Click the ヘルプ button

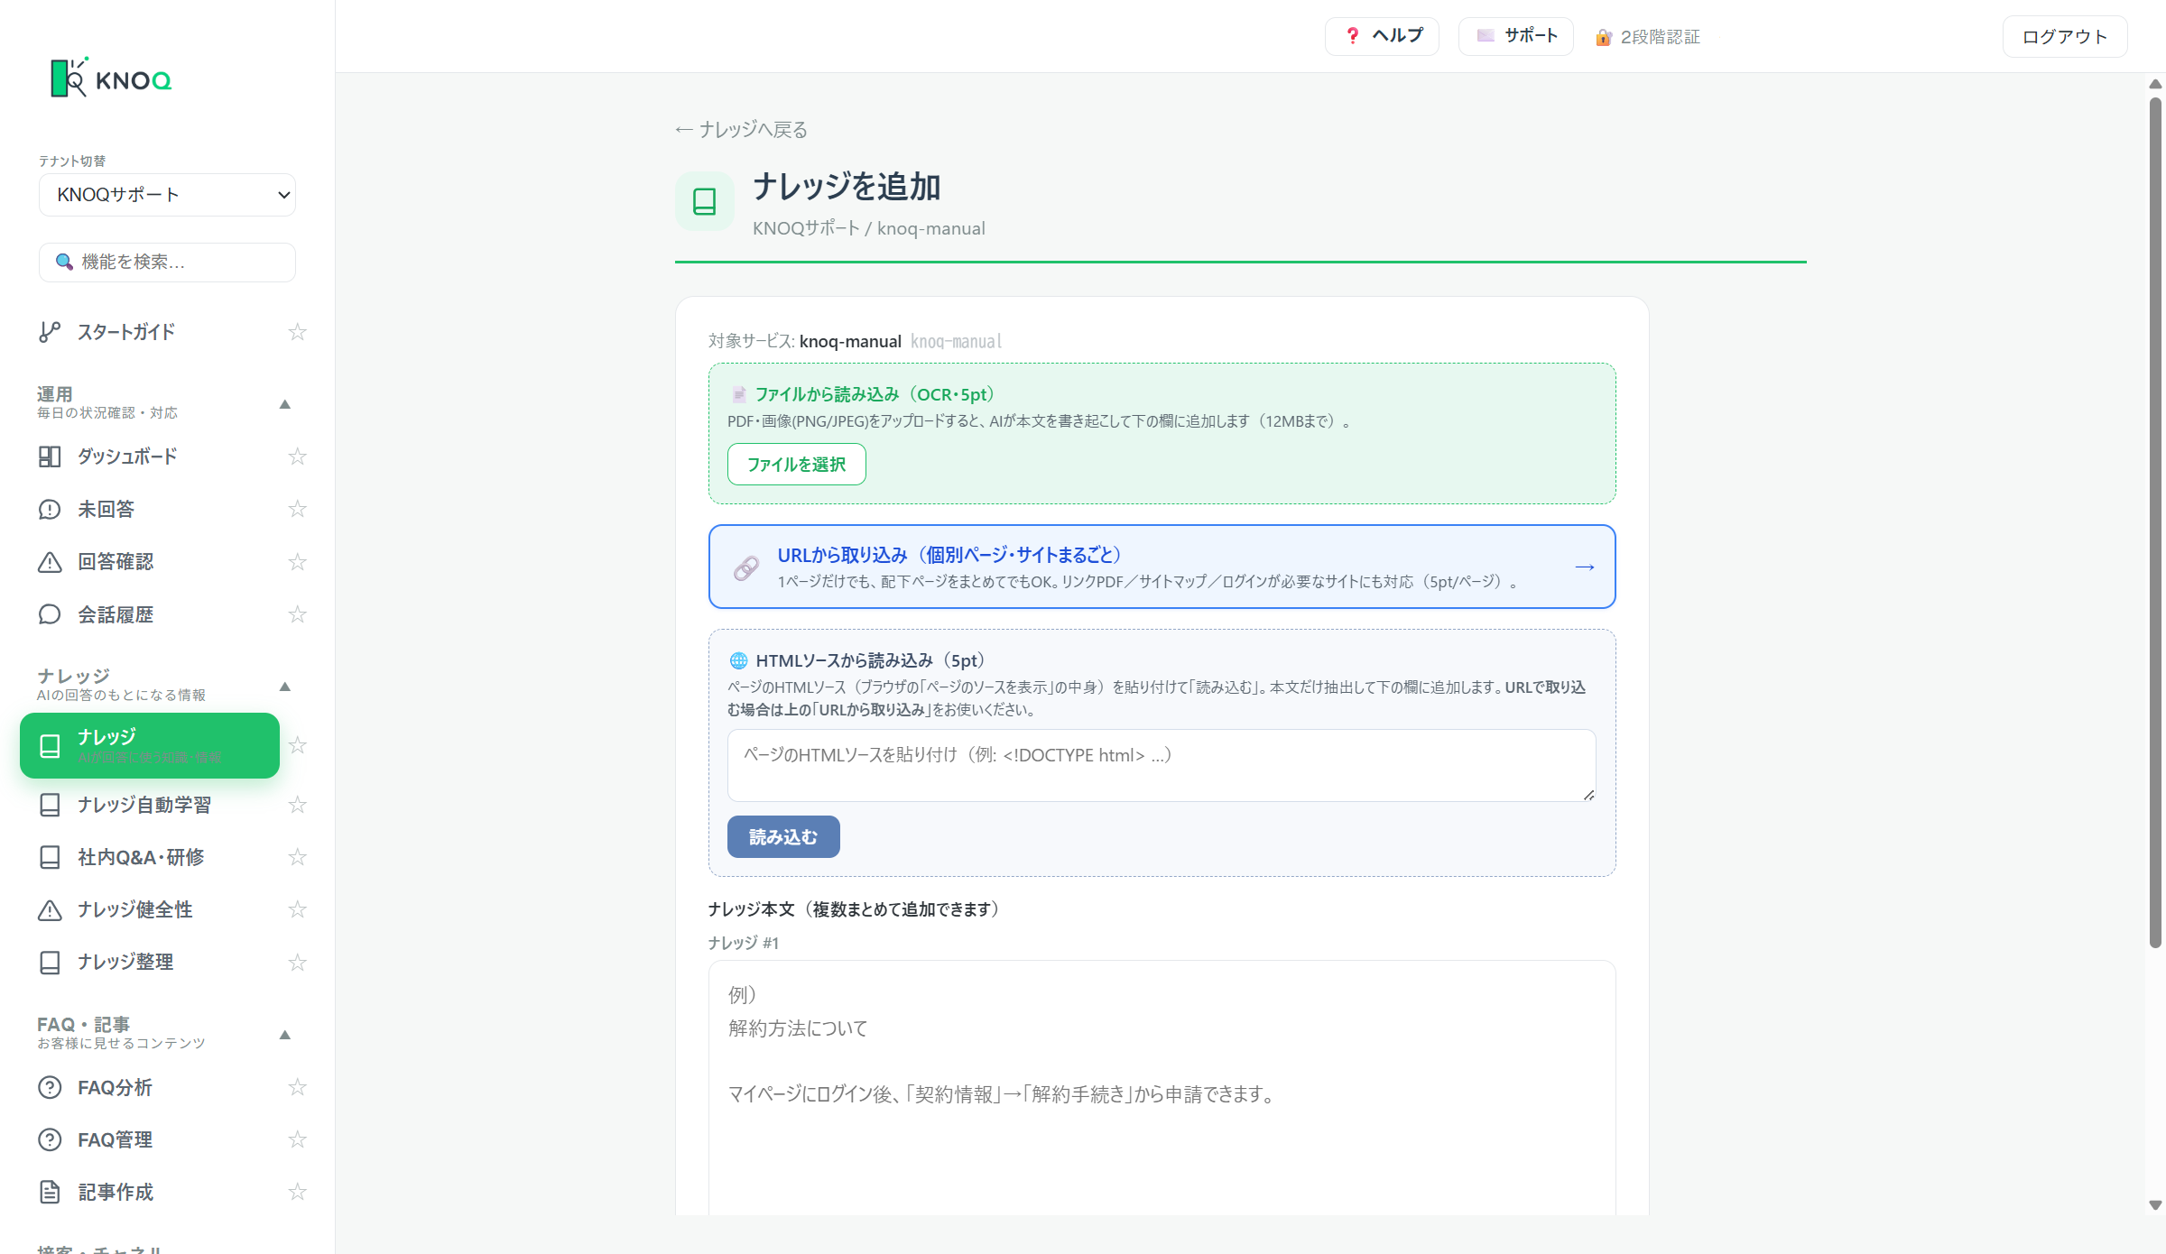1382,36
